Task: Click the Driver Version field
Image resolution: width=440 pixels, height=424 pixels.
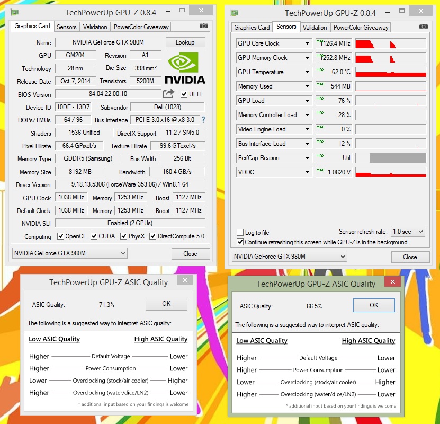Action: point(130,184)
